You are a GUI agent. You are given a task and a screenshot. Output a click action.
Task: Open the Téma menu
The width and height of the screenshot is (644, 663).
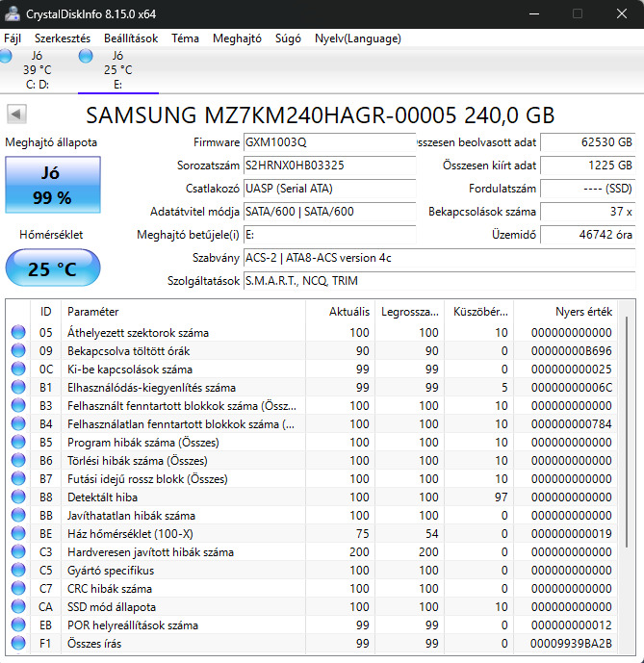click(185, 38)
